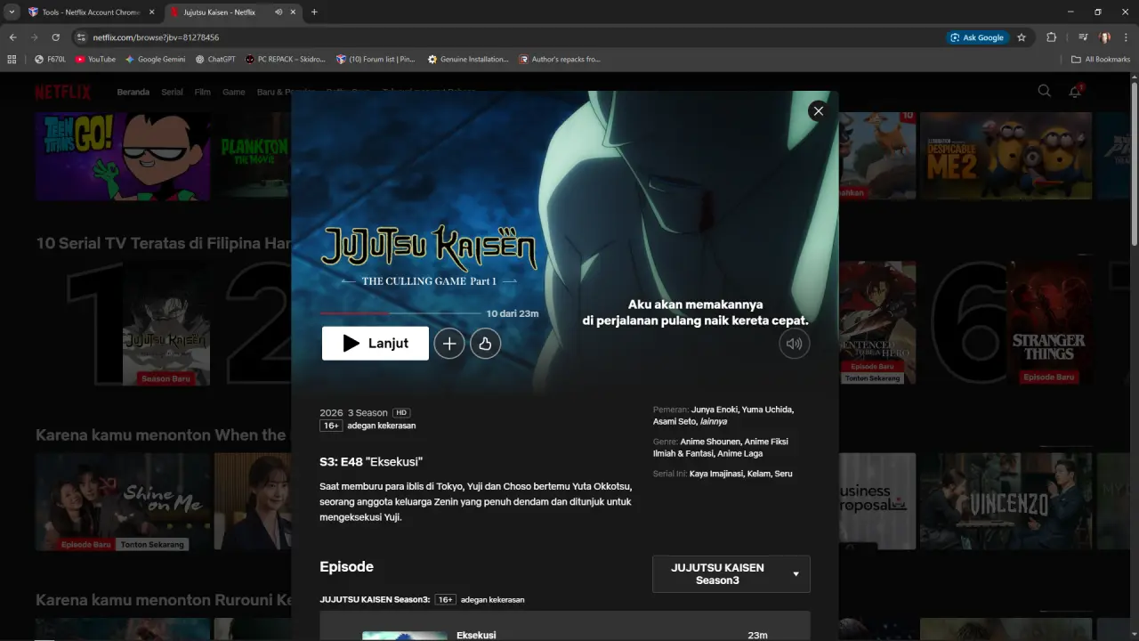The image size is (1139, 641).
Task: Open Stranger Things thumbnail
Action: pos(1048,322)
